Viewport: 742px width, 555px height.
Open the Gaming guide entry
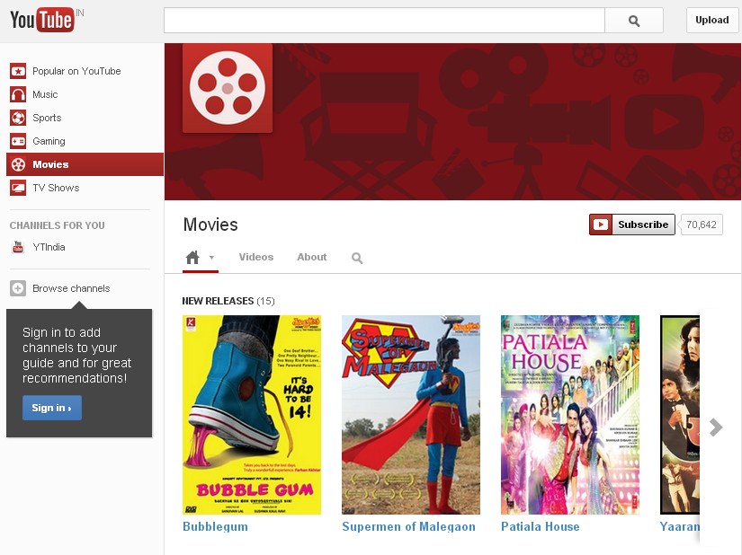click(x=49, y=141)
